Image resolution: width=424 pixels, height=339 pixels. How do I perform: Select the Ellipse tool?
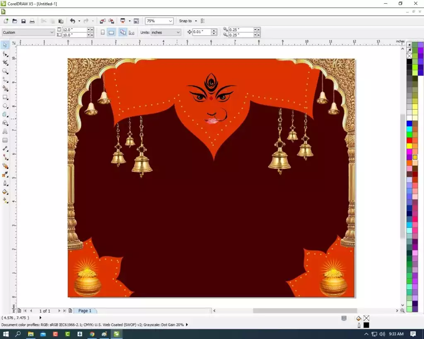[5, 106]
